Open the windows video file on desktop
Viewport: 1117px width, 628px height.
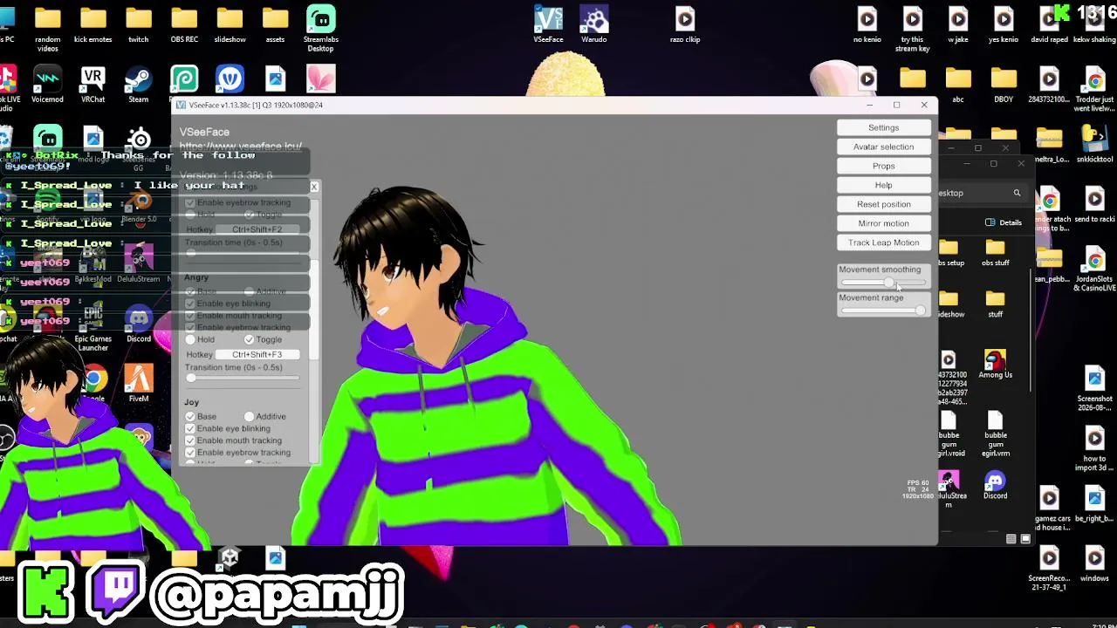point(1094,564)
